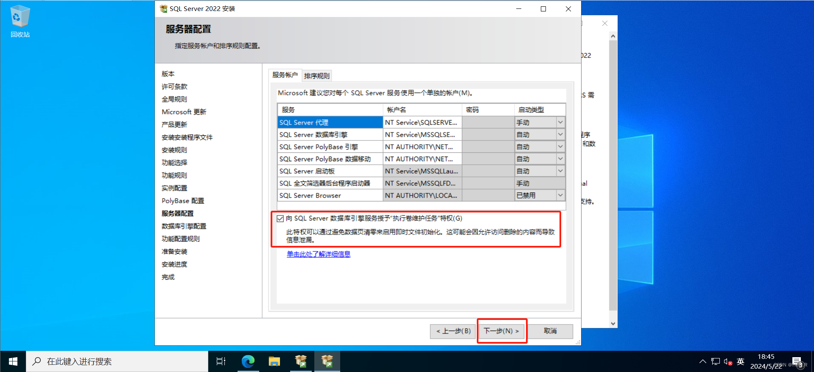This screenshot has width=814, height=372.
Task: Click account name NT Service\SQLSERVE... cell
Action: (422, 122)
